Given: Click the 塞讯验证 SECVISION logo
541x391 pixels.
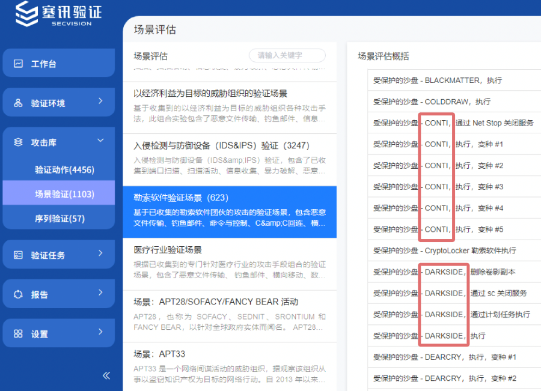Looking at the screenshot, I should click(58, 13).
